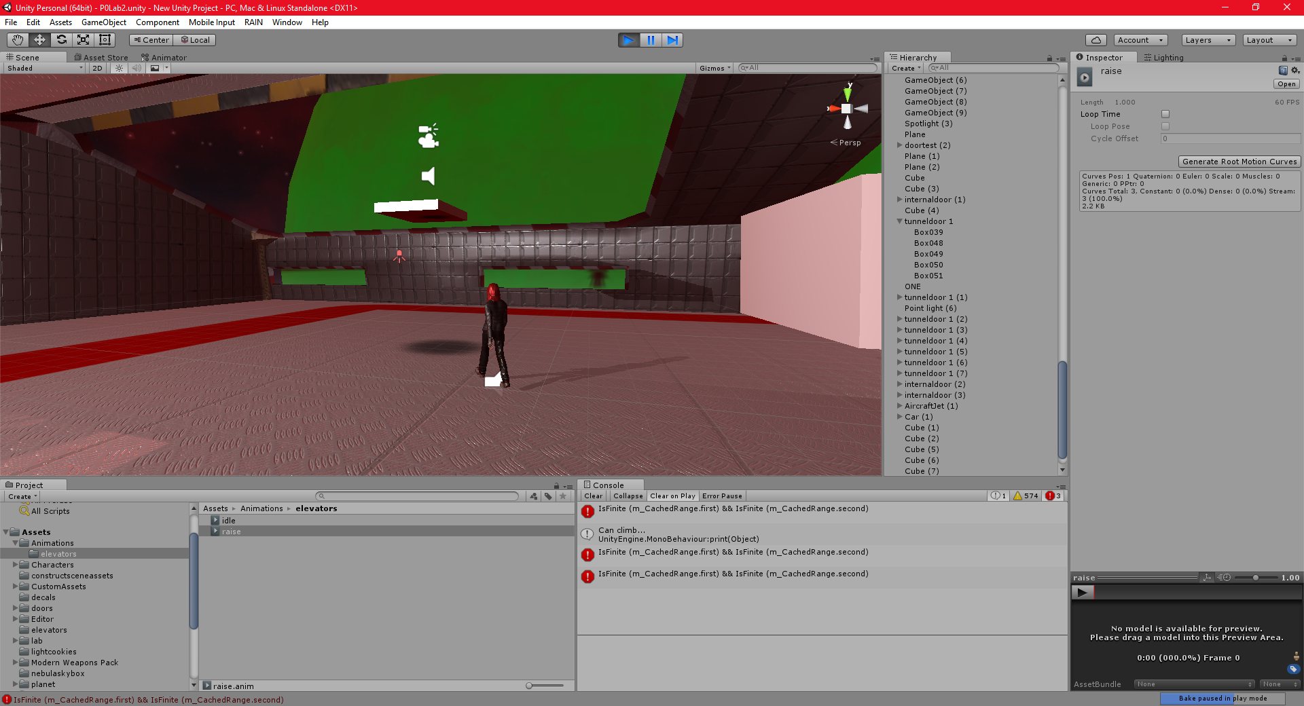Toggle info messages filter in Console

[x=999, y=496]
